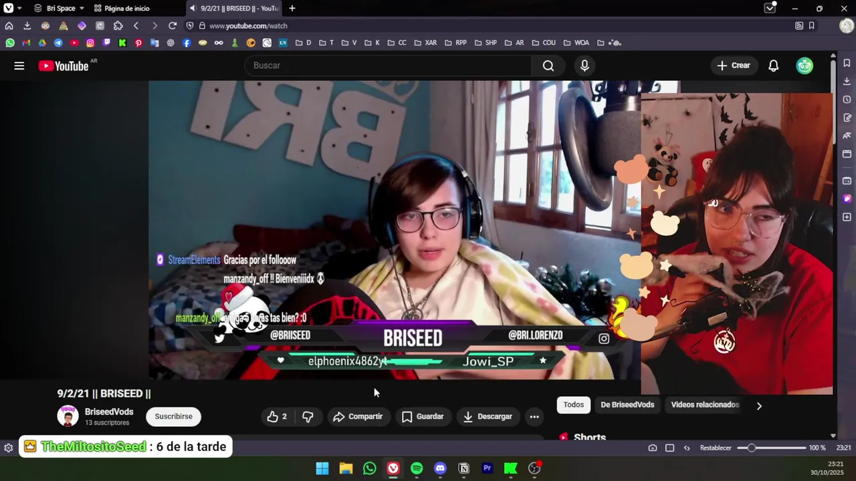This screenshot has width=856, height=481.
Task: Open YouTube notifications bell
Action: click(773, 65)
